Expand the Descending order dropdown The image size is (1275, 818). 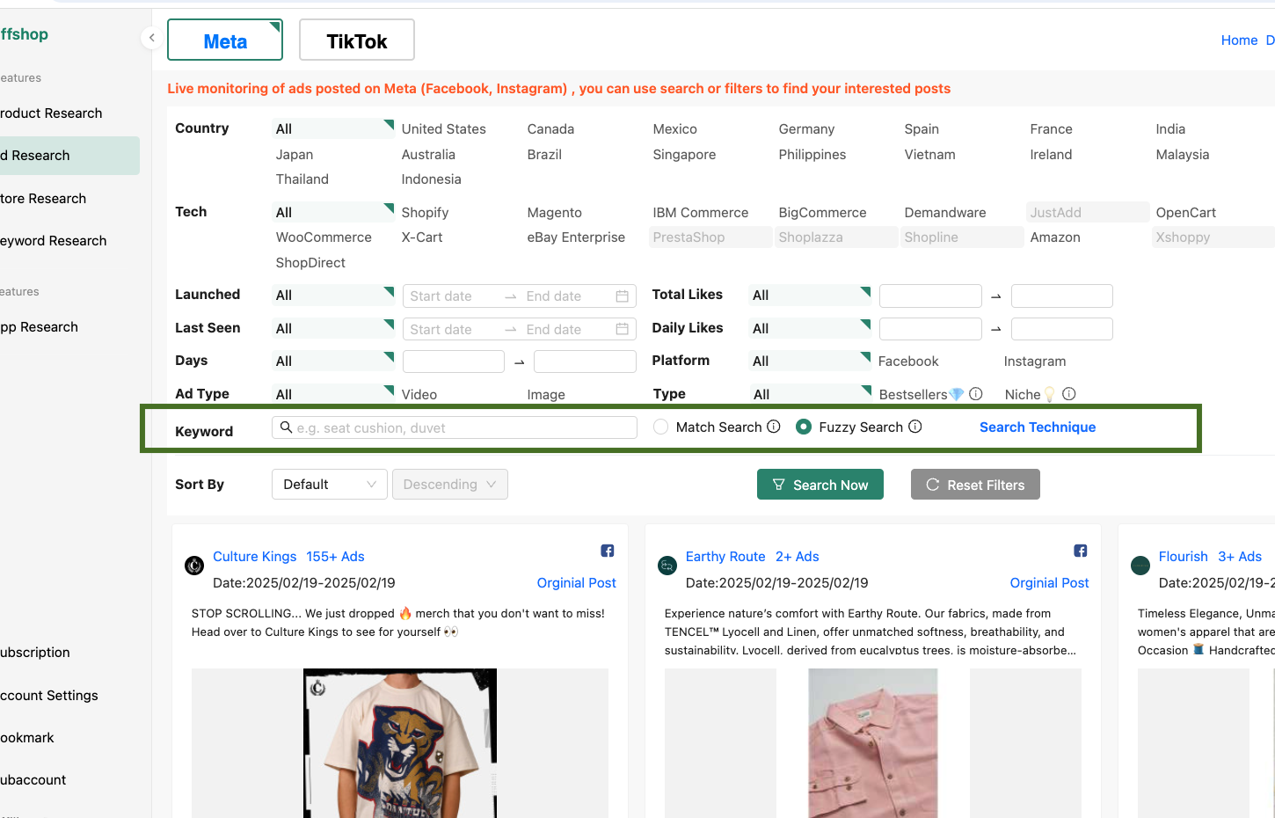[x=449, y=485]
